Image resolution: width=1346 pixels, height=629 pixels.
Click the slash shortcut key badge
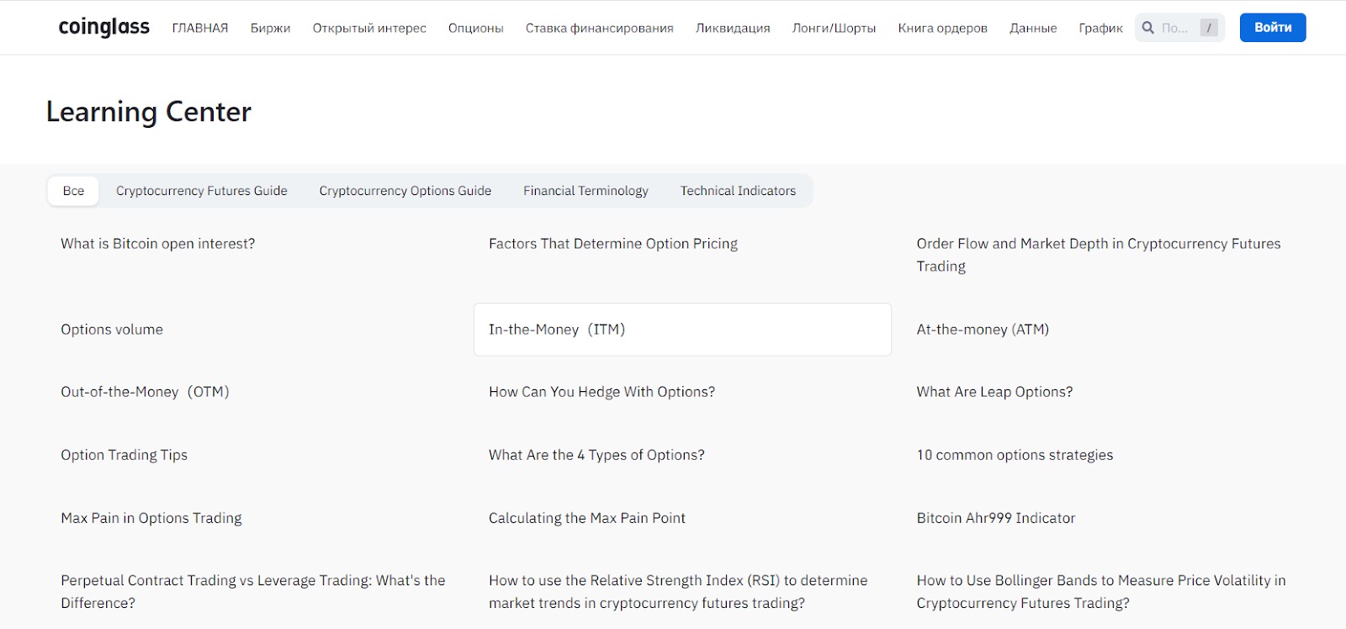[x=1209, y=28]
